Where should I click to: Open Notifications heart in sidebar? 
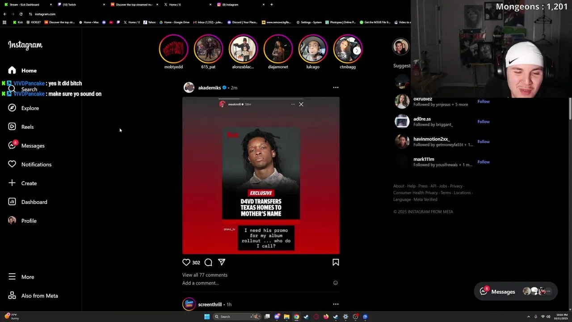12,164
